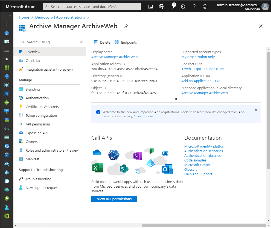The width and height of the screenshot is (271, 228).
Task: Open Home icon in left sidebar
Action: (7, 33)
